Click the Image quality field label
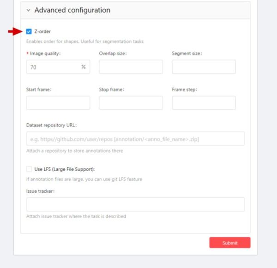Viewport: 277px width, 268px height. 45,54
